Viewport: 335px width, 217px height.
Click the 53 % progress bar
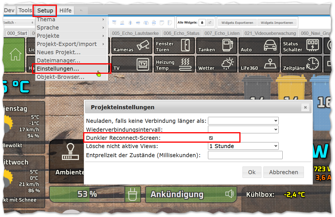87,194
